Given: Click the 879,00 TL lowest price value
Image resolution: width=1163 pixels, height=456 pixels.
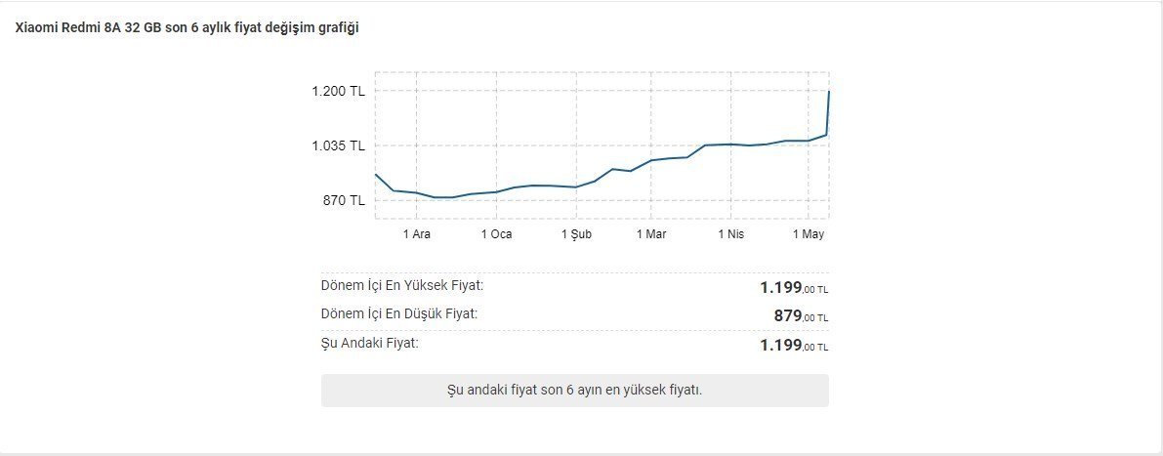Looking at the screenshot, I should tap(801, 316).
